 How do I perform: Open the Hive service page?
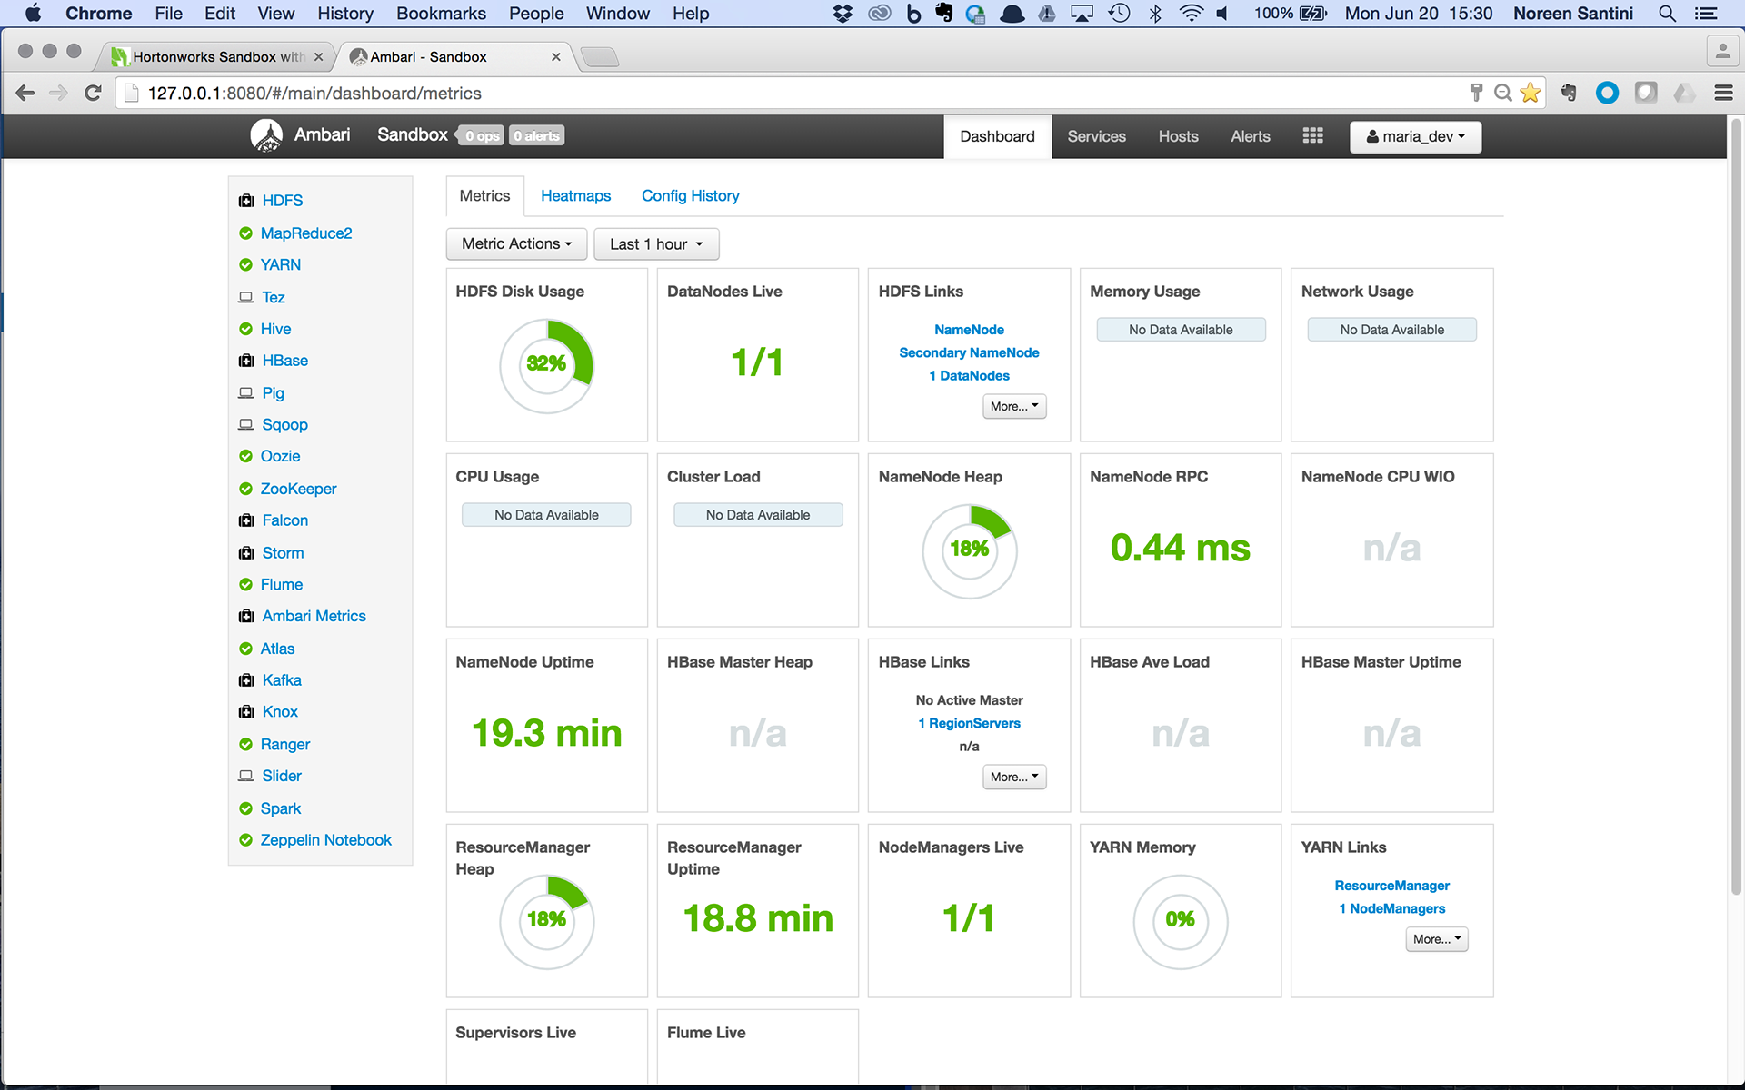275,329
